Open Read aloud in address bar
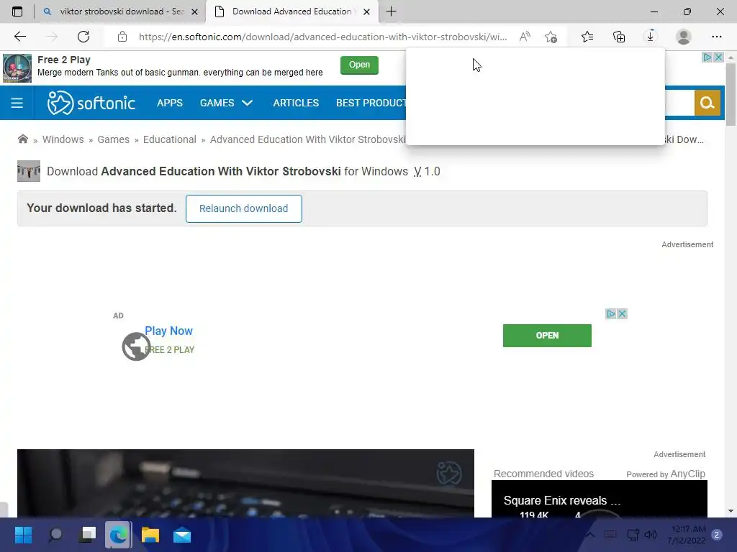The height and width of the screenshot is (552, 737). pos(525,37)
